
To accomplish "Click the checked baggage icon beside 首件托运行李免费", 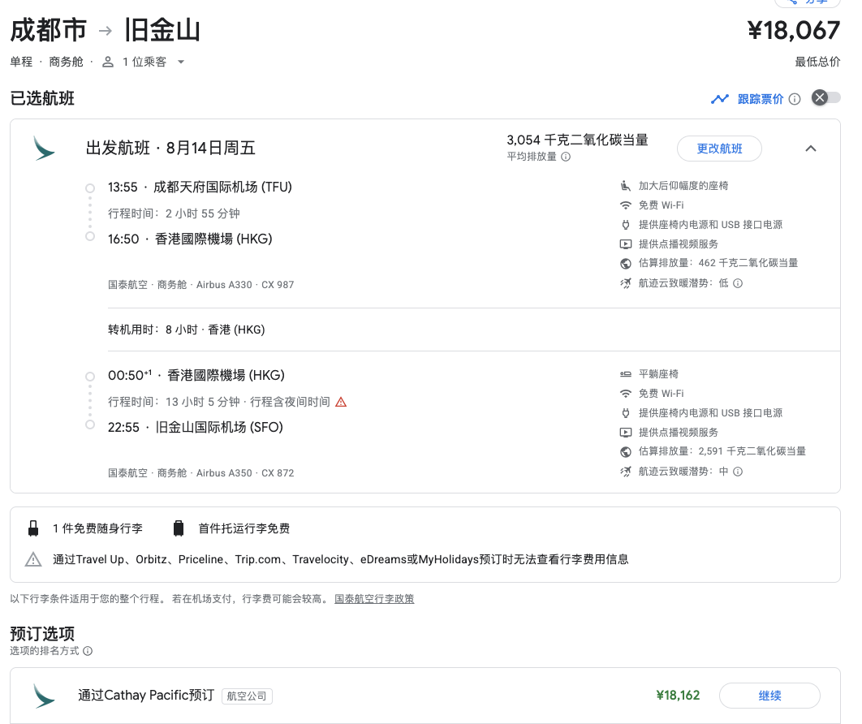I will [179, 528].
